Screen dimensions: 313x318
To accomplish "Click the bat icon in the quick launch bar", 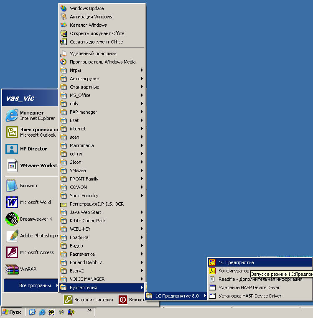I will (x=52, y=312).
